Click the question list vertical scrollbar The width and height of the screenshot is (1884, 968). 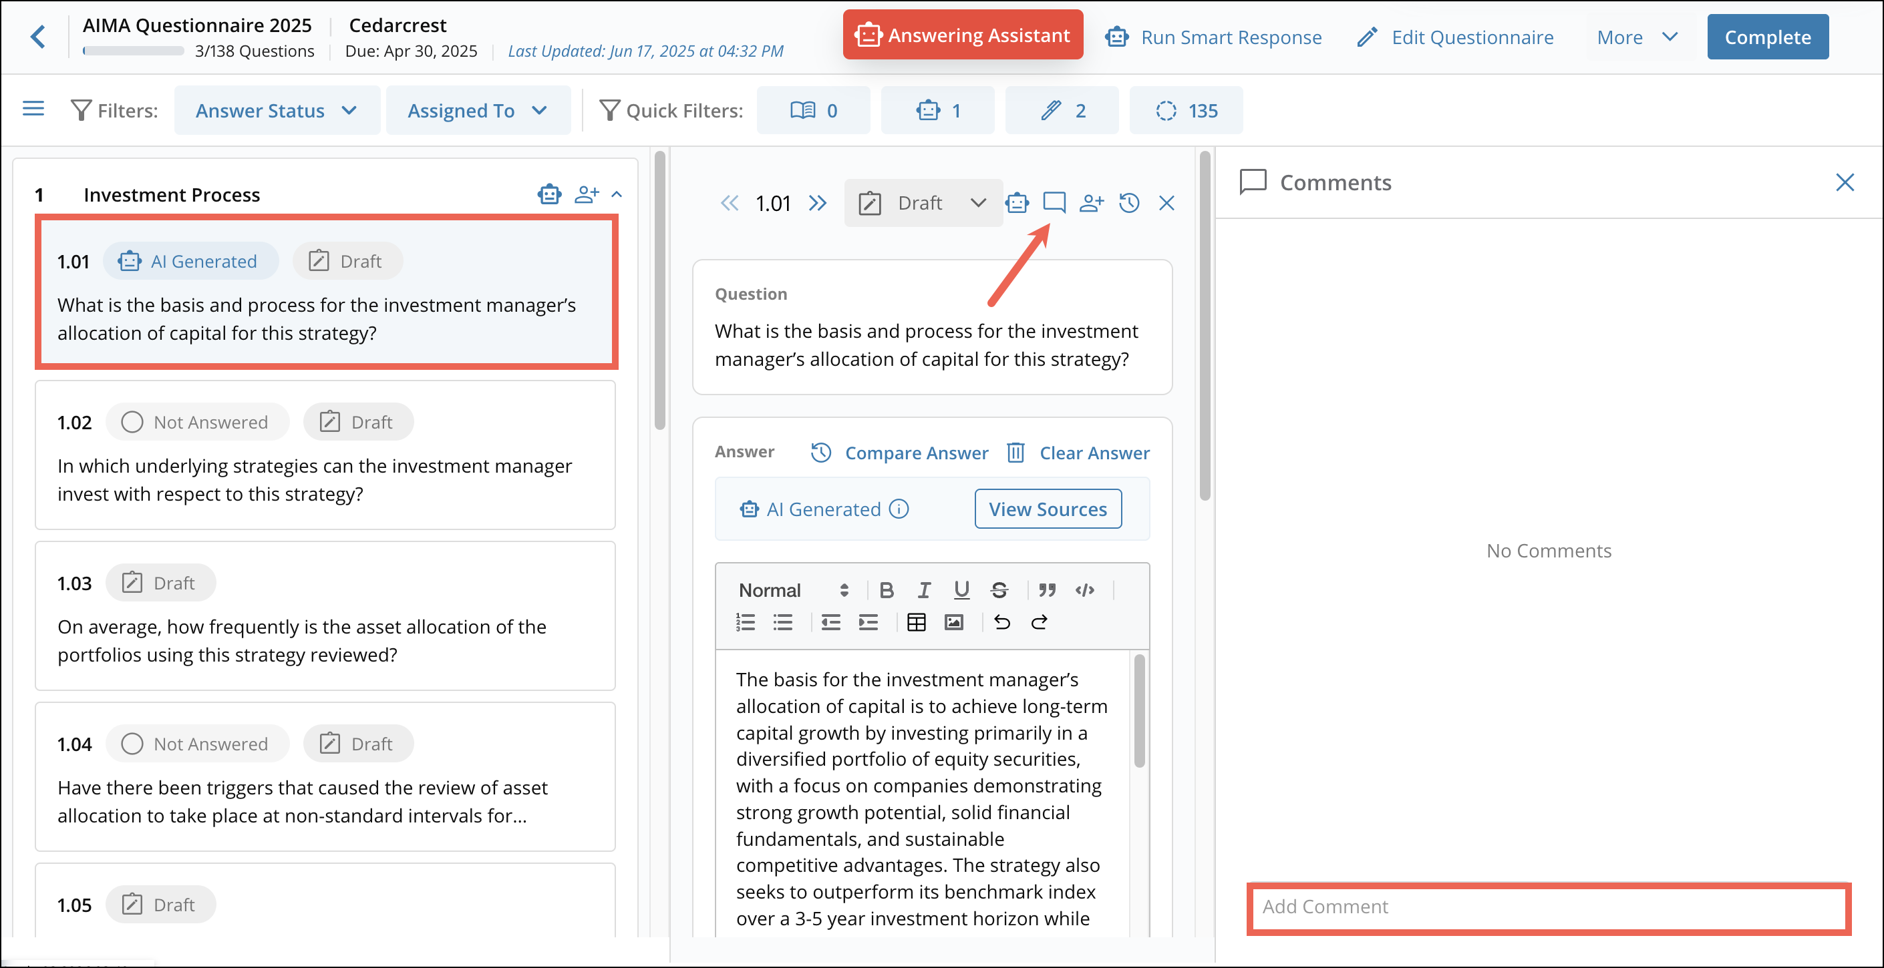(659, 291)
